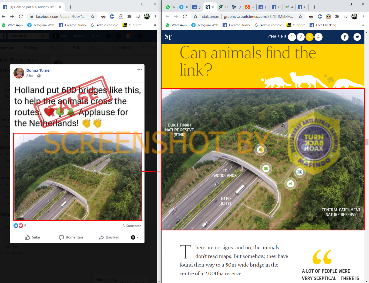
Task: Open Donna Turner profile name
Action: (38, 70)
